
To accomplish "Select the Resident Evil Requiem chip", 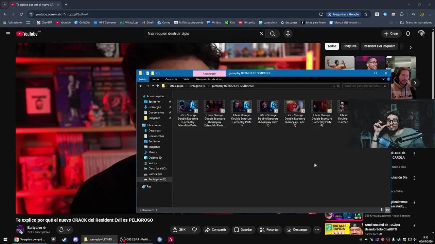I will pos(379,46).
